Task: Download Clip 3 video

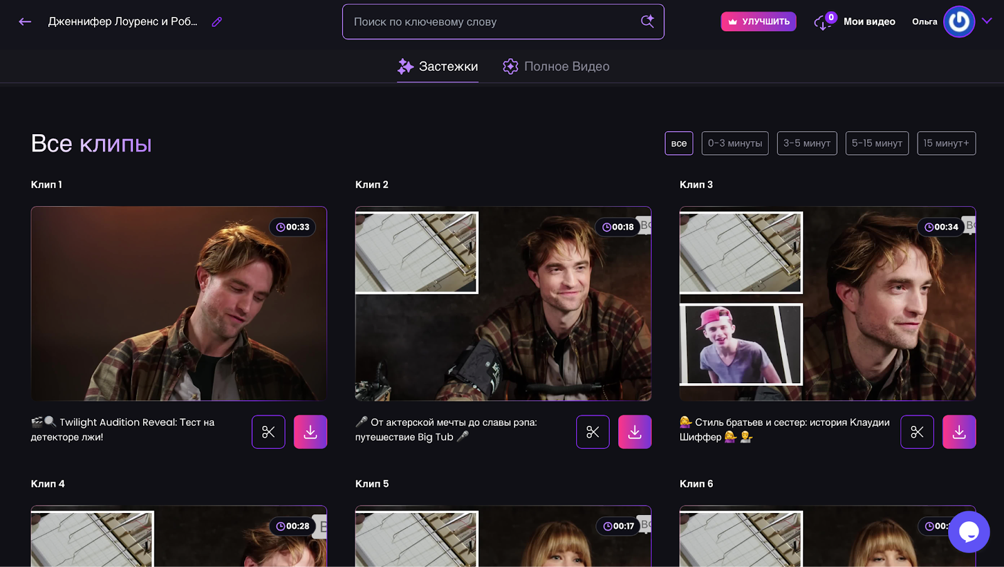Action: click(959, 432)
